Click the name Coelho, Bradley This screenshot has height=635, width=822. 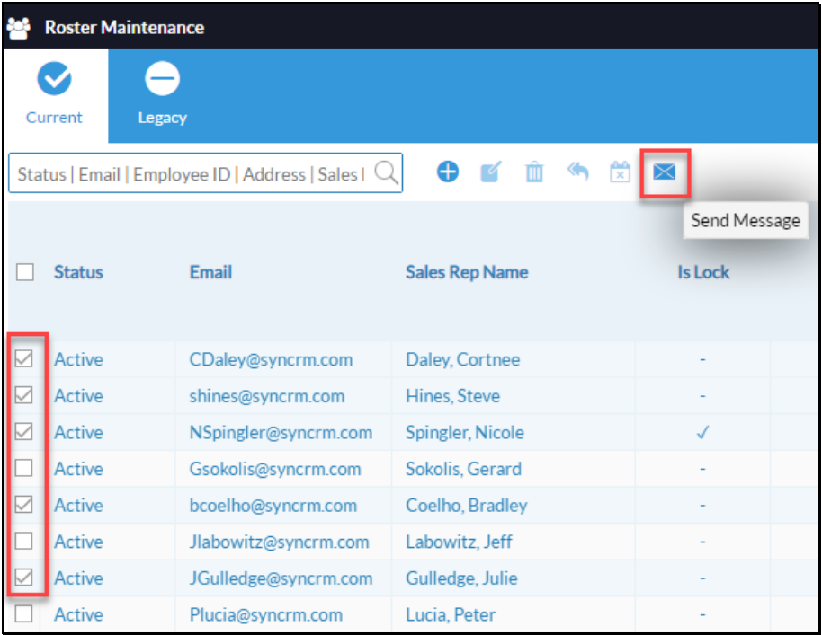[467, 505]
